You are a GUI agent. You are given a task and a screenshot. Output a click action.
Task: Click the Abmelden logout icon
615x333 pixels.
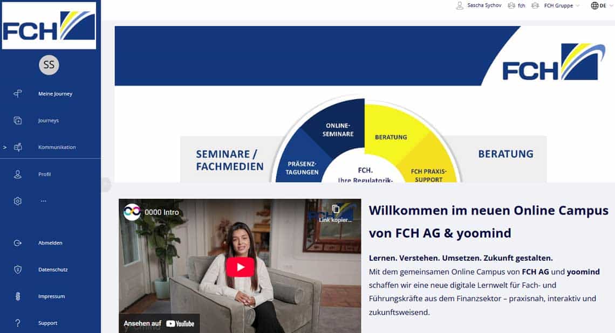click(18, 243)
